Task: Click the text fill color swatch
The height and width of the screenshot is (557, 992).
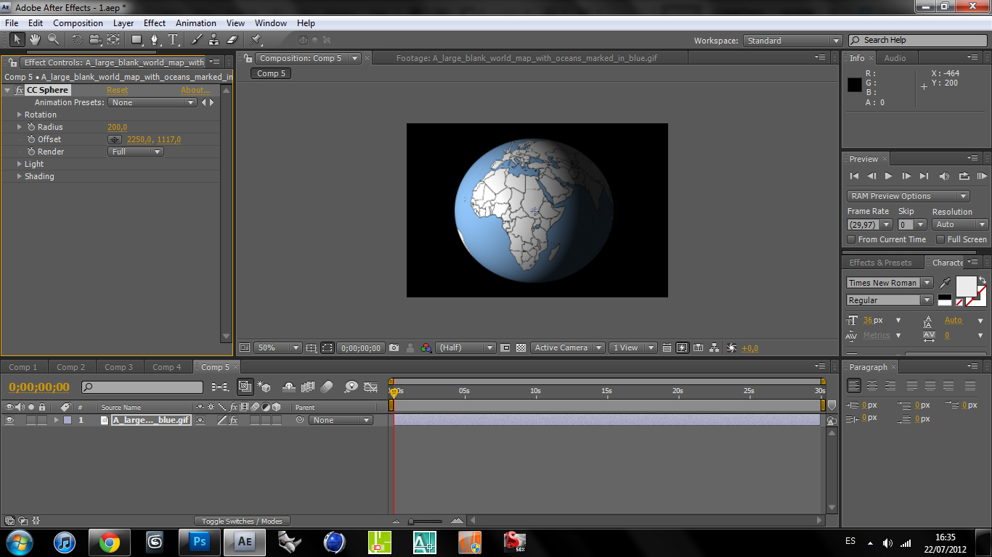Action: [967, 286]
